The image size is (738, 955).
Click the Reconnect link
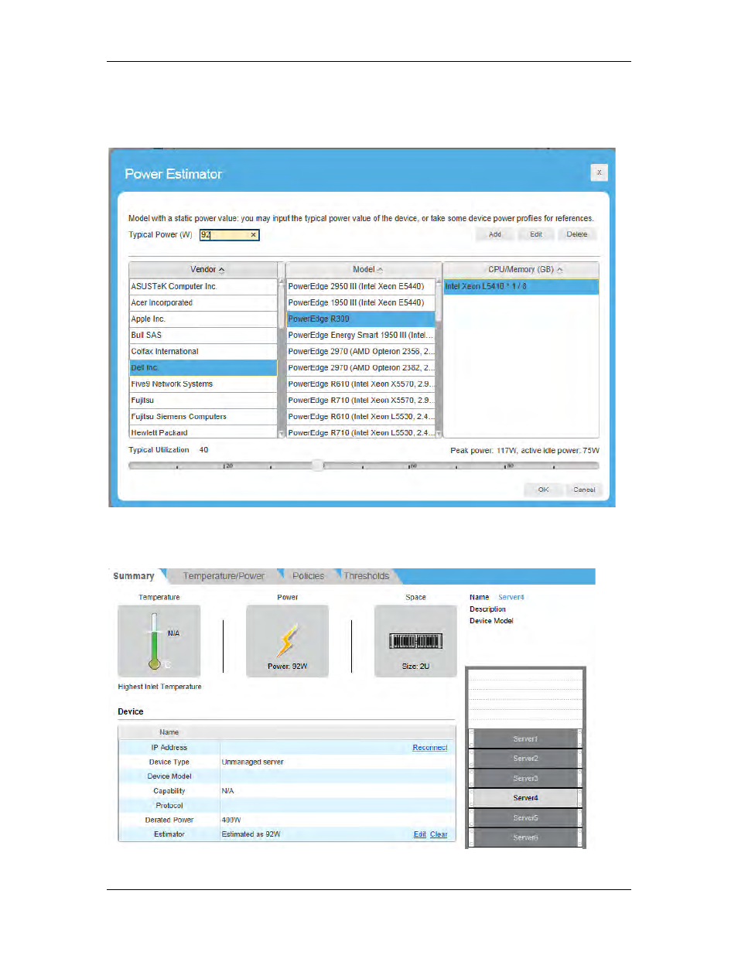[429, 748]
